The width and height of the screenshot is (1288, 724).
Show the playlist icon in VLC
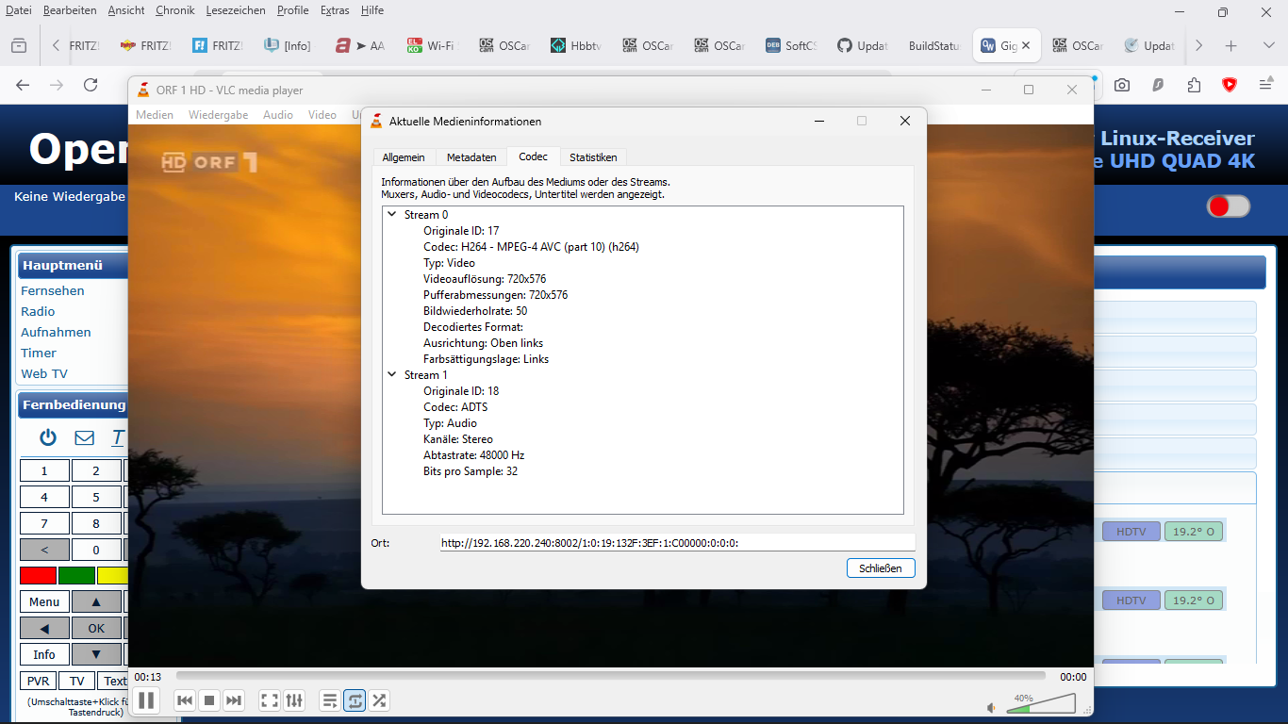[329, 700]
